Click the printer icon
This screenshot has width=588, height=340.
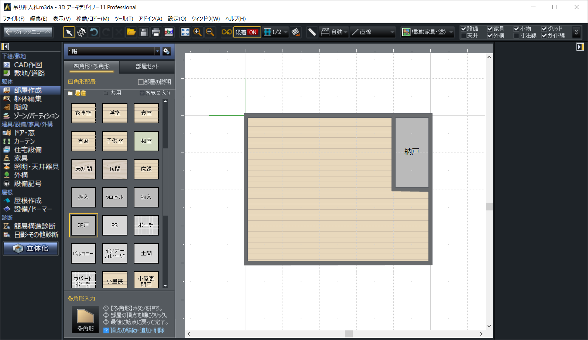tap(156, 32)
